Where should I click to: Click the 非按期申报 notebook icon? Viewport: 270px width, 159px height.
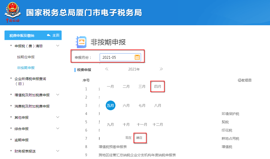81,42
